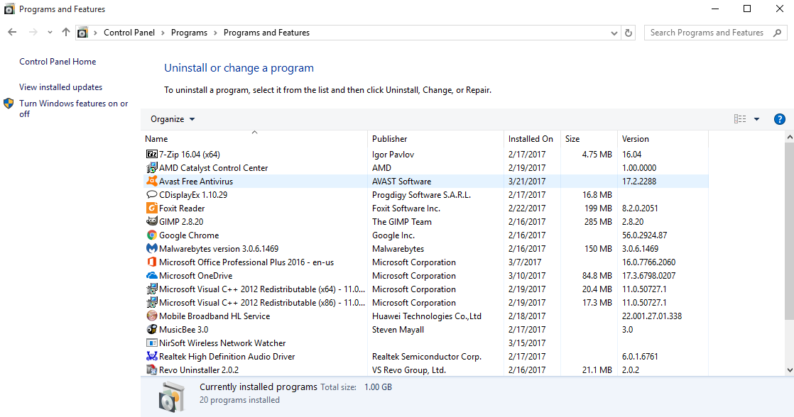Expand the view options dropdown arrow

[756, 119]
